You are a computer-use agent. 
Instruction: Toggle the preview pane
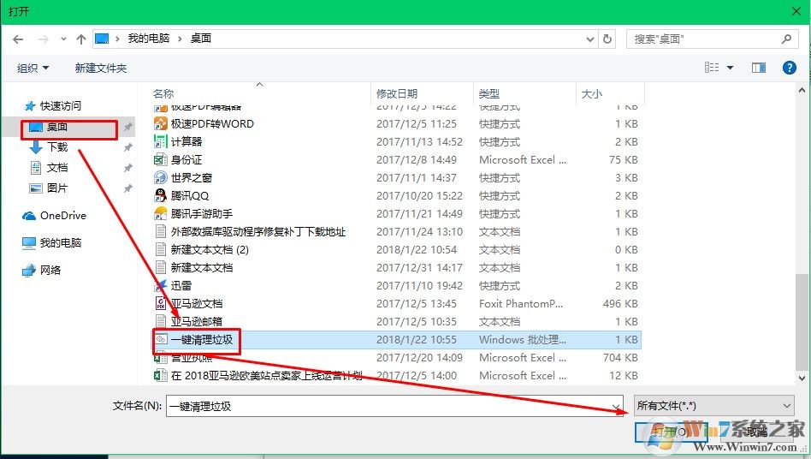click(x=758, y=68)
